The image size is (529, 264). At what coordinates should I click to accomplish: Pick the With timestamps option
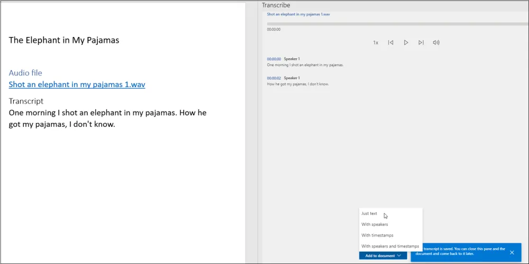[x=377, y=235]
